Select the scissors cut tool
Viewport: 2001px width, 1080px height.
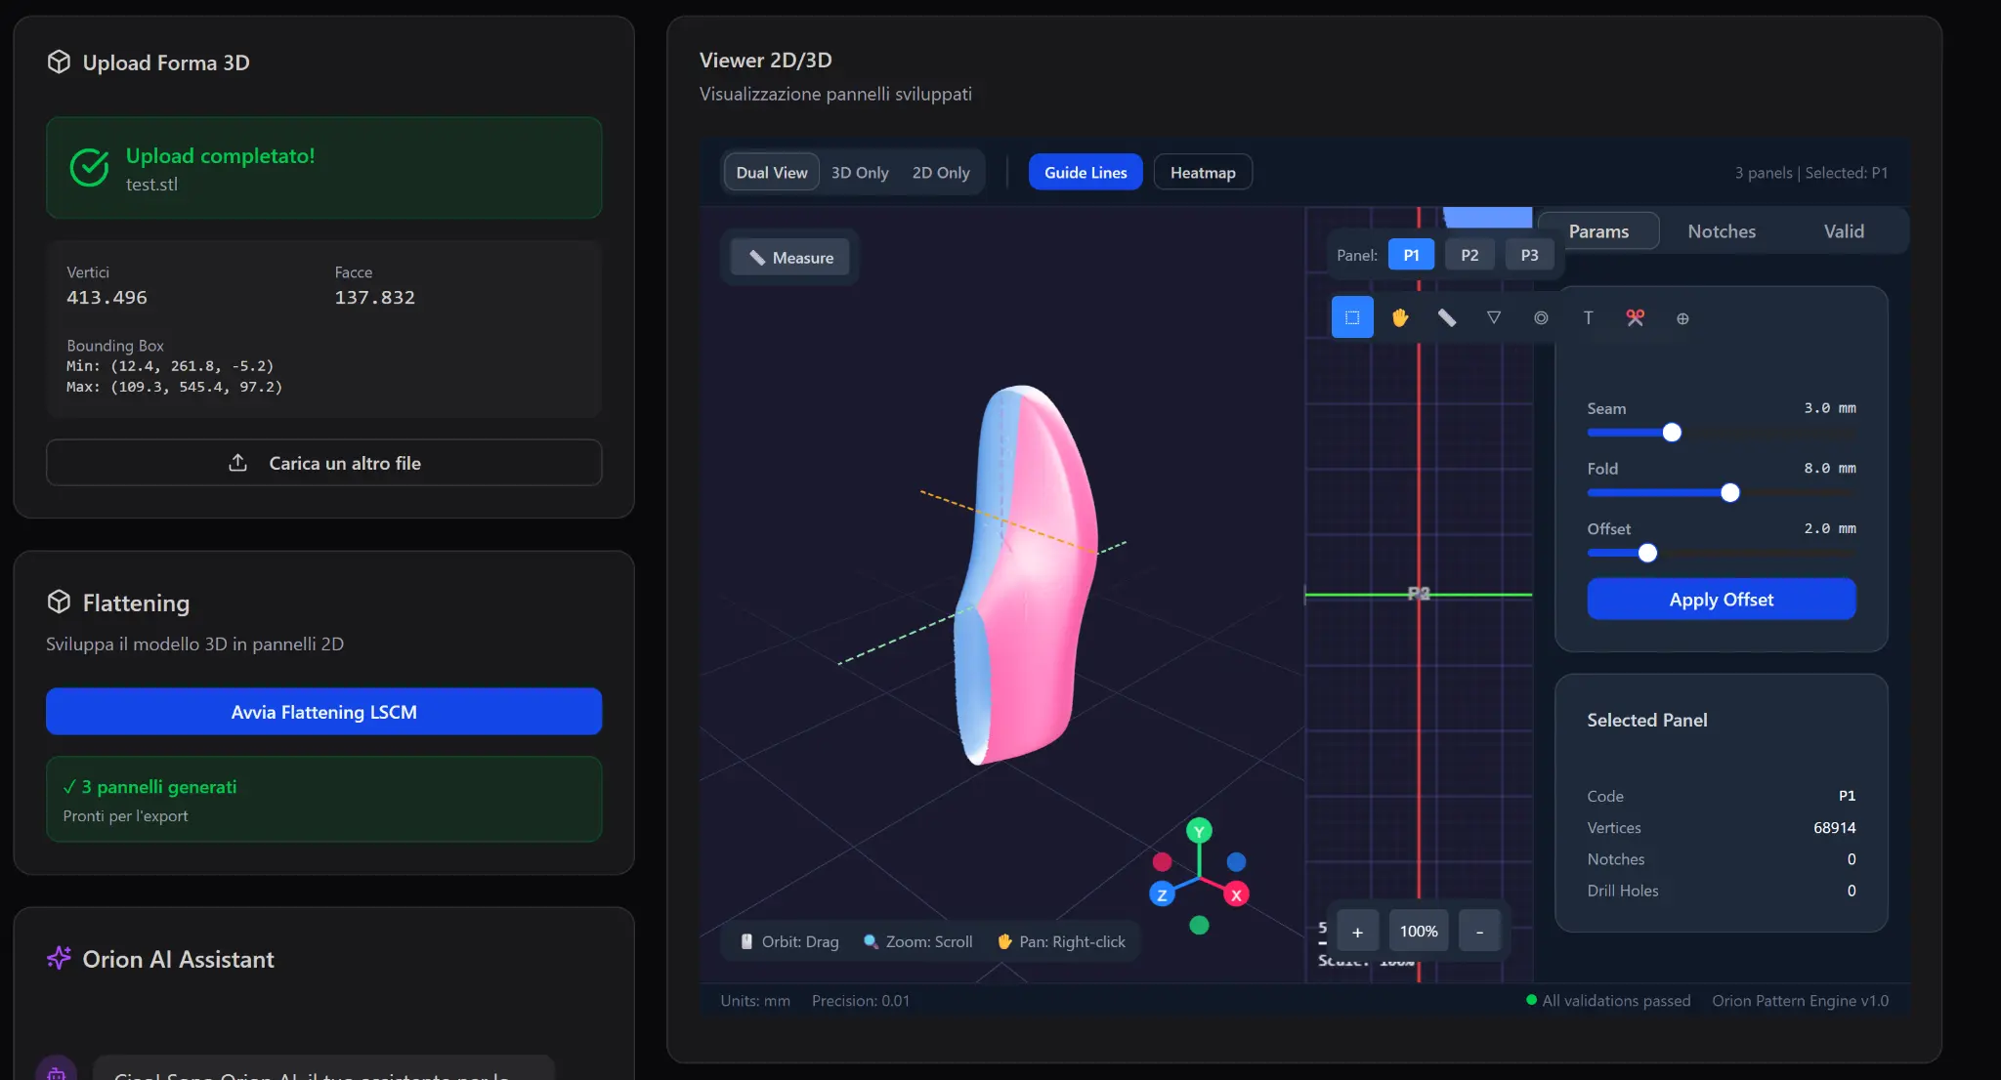tap(1635, 317)
